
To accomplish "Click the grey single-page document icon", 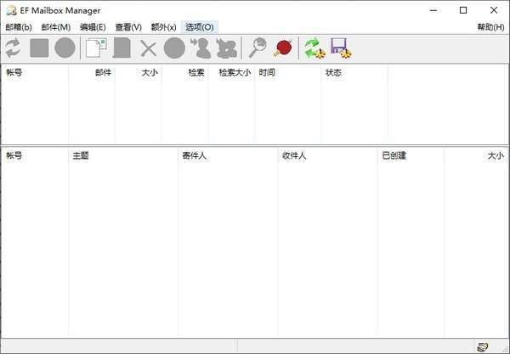I will point(122,48).
